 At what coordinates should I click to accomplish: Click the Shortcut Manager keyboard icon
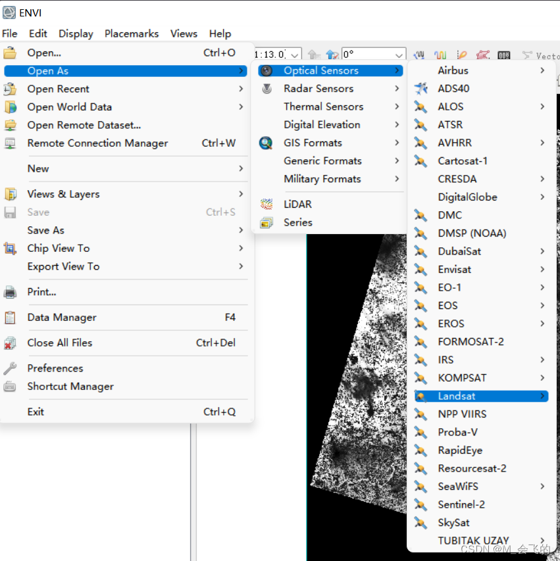(10, 387)
